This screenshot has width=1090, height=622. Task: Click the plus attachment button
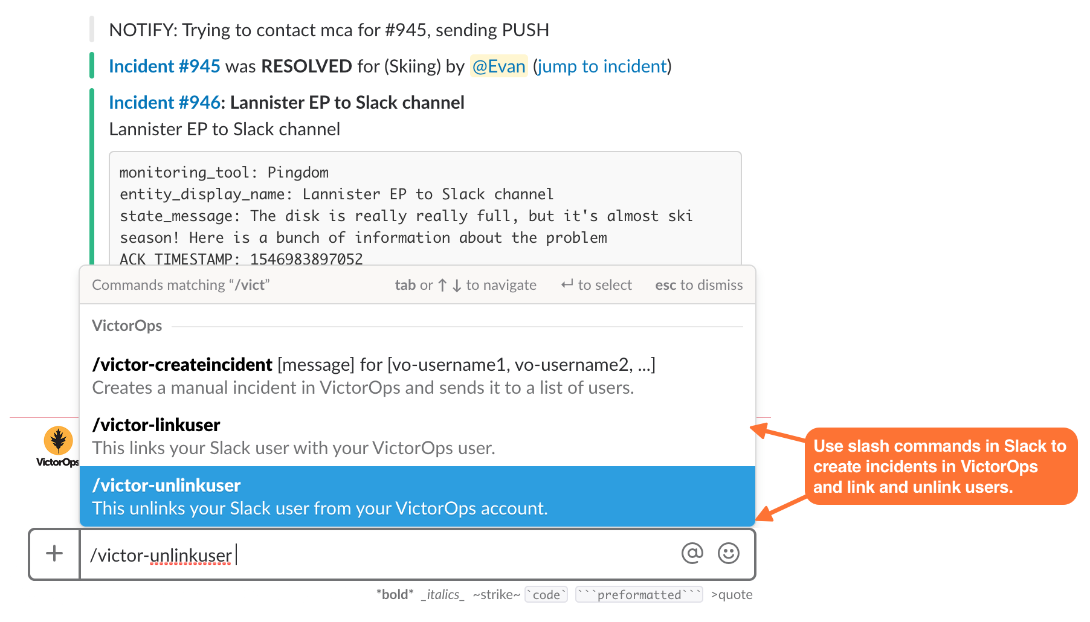point(54,554)
